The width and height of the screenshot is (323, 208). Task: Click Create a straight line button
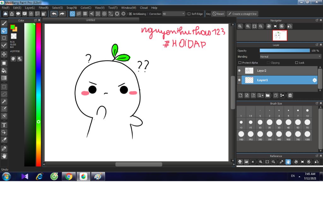point(243,14)
